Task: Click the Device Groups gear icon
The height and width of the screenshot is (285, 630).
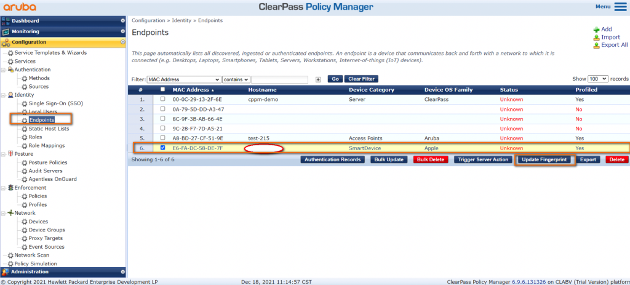Action: point(25,230)
